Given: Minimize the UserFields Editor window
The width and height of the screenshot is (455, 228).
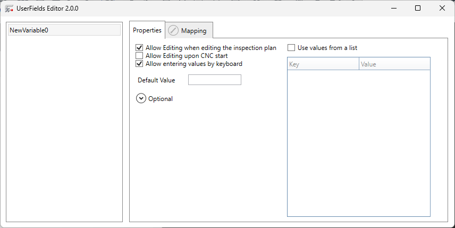Looking at the screenshot, I should tap(394, 8).
